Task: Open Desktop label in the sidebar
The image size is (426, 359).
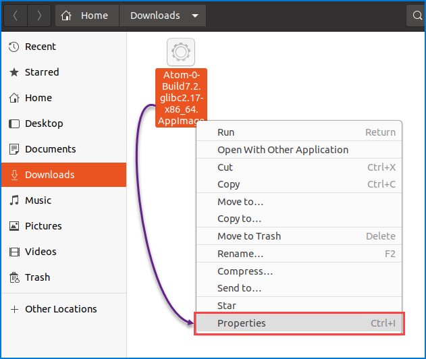Action: [x=44, y=123]
